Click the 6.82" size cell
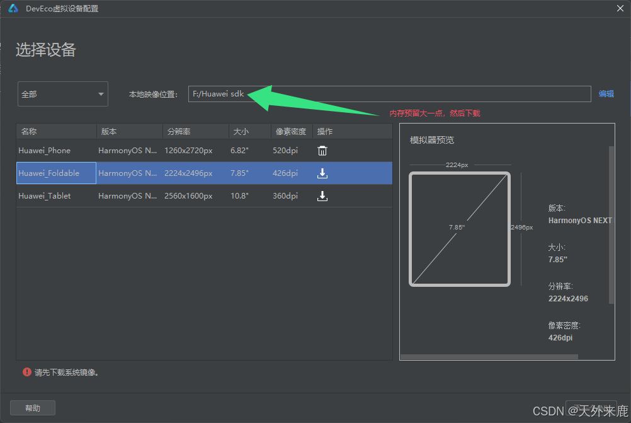 pos(239,151)
